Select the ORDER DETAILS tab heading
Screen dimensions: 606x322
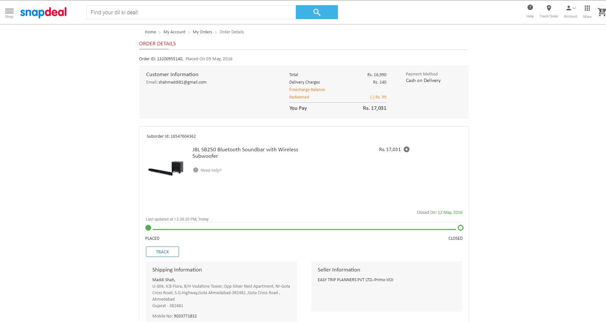coord(157,44)
